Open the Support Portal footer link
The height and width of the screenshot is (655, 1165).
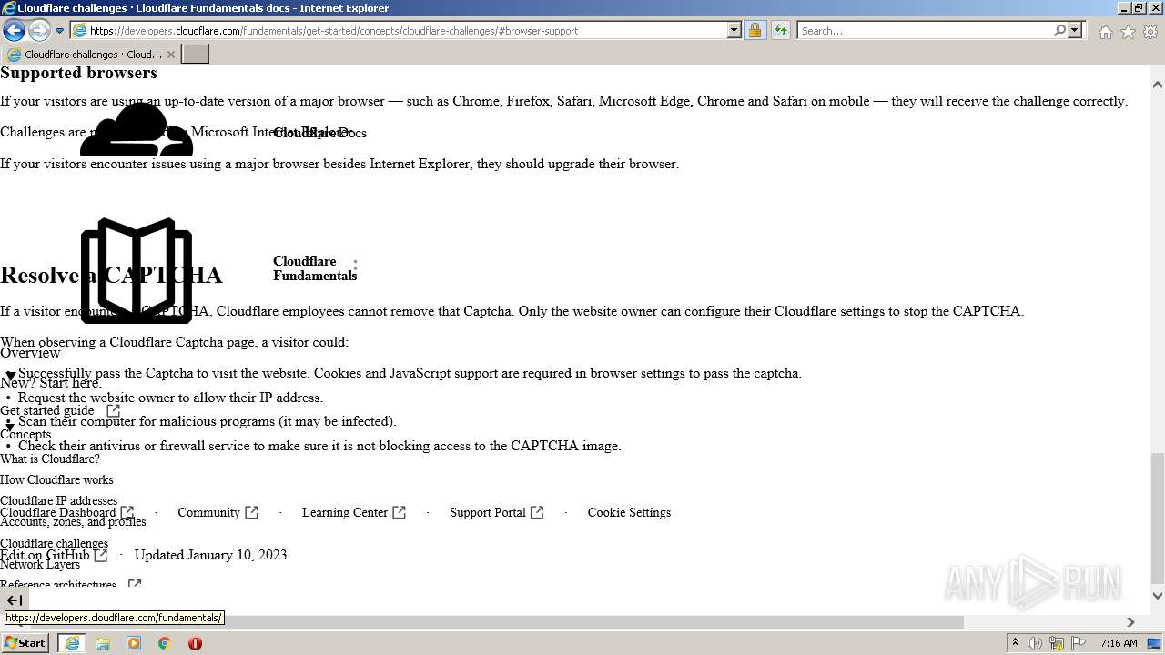pos(488,513)
